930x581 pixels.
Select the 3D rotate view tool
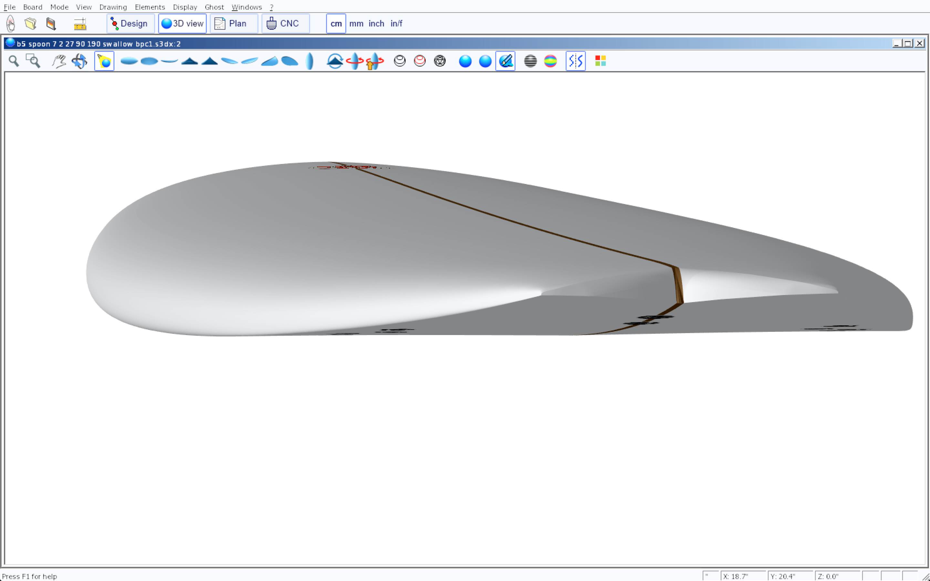pos(79,61)
